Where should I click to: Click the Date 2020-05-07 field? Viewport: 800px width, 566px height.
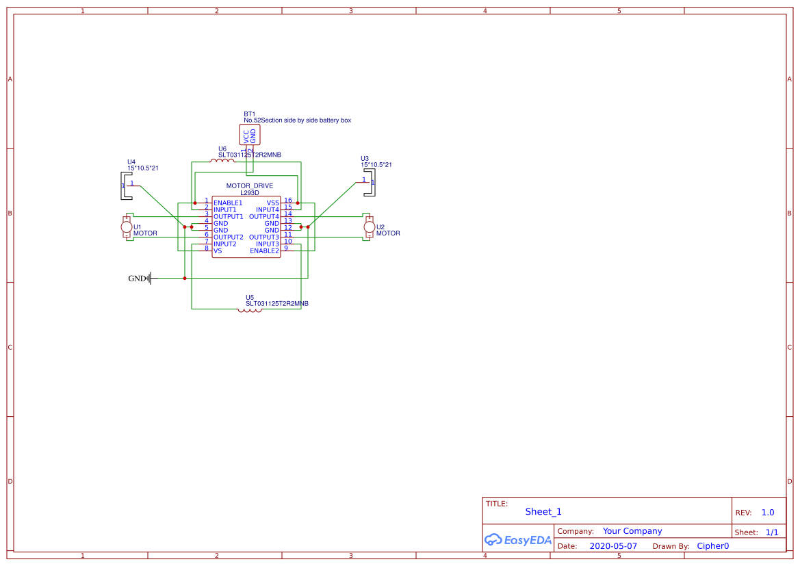tap(614, 545)
